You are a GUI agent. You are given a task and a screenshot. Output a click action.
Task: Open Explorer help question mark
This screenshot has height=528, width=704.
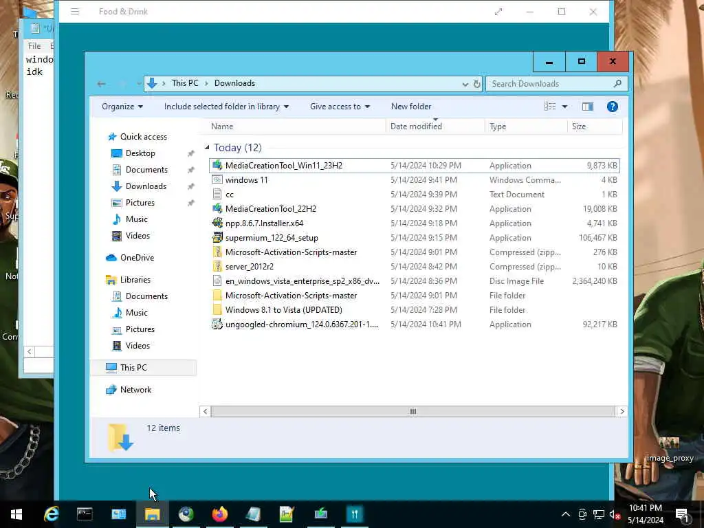[x=613, y=107]
